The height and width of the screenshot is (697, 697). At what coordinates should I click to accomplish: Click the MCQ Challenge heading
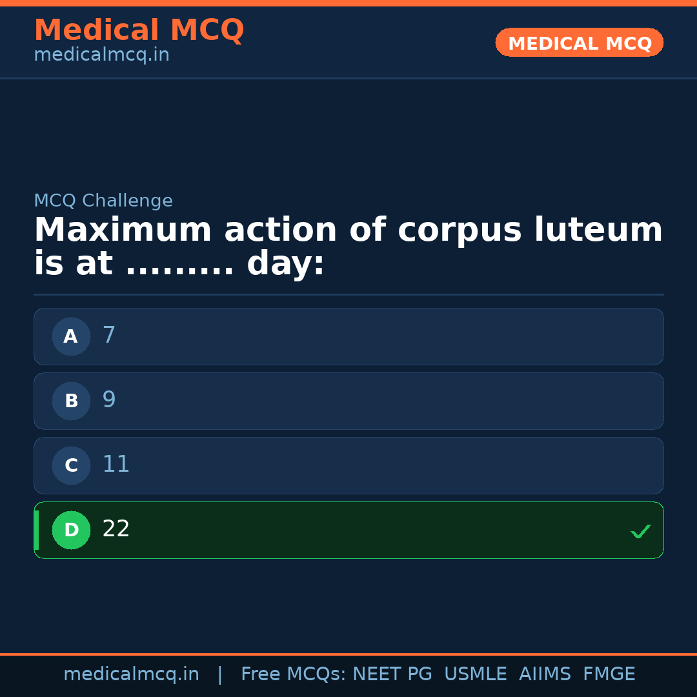pos(103,201)
